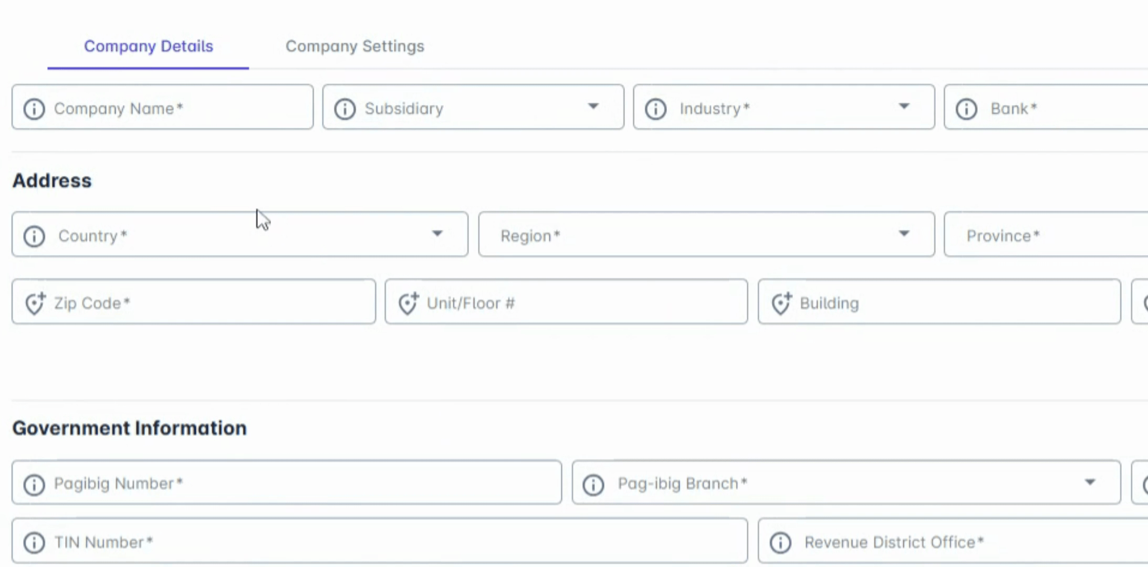Click the info icon beside Bank field
This screenshot has height=567, width=1148.
966,109
